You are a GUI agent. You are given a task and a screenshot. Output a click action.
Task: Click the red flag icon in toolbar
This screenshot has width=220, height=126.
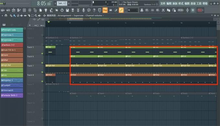[x=200, y=10]
